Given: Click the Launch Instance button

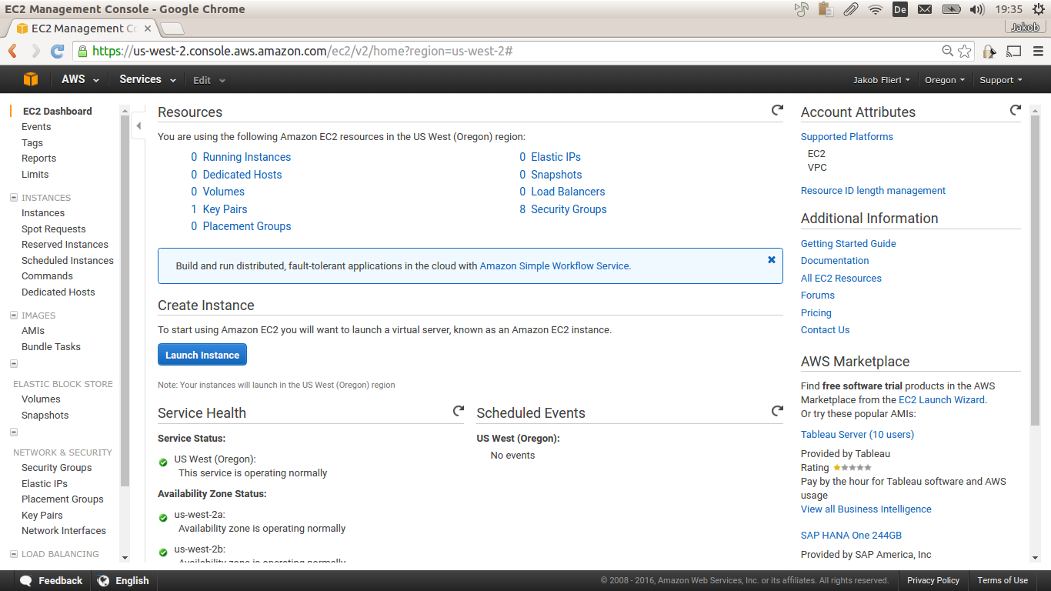Looking at the screenshot, I should tap(202, 355).
